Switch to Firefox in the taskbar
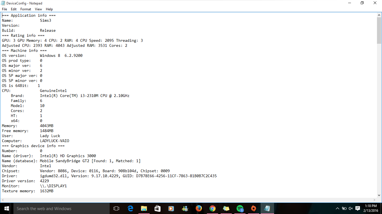Viewport: 382px width, 214px height. [199, 208]
